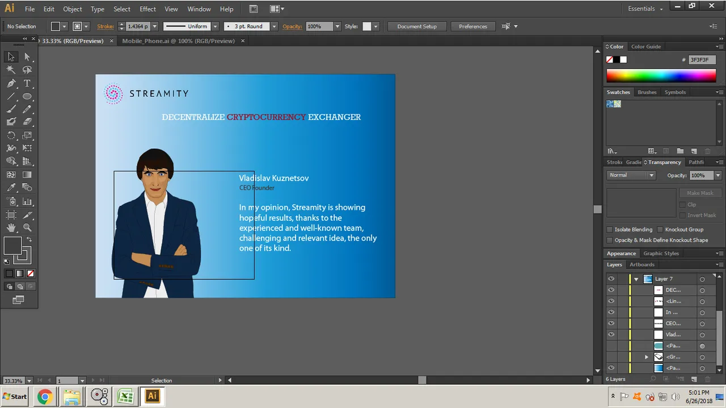The height and width of the screenshot is (408, 726).
Task: Toggle visibility of the Vlad... sublayer
Action: [611, 334]
